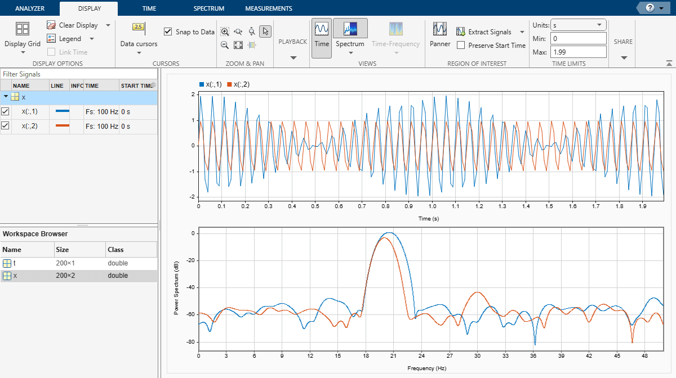Click the Clear Display icon
The height and width of the screenshot is (378, 676).
pyautogui.click(x=51, y=25)
